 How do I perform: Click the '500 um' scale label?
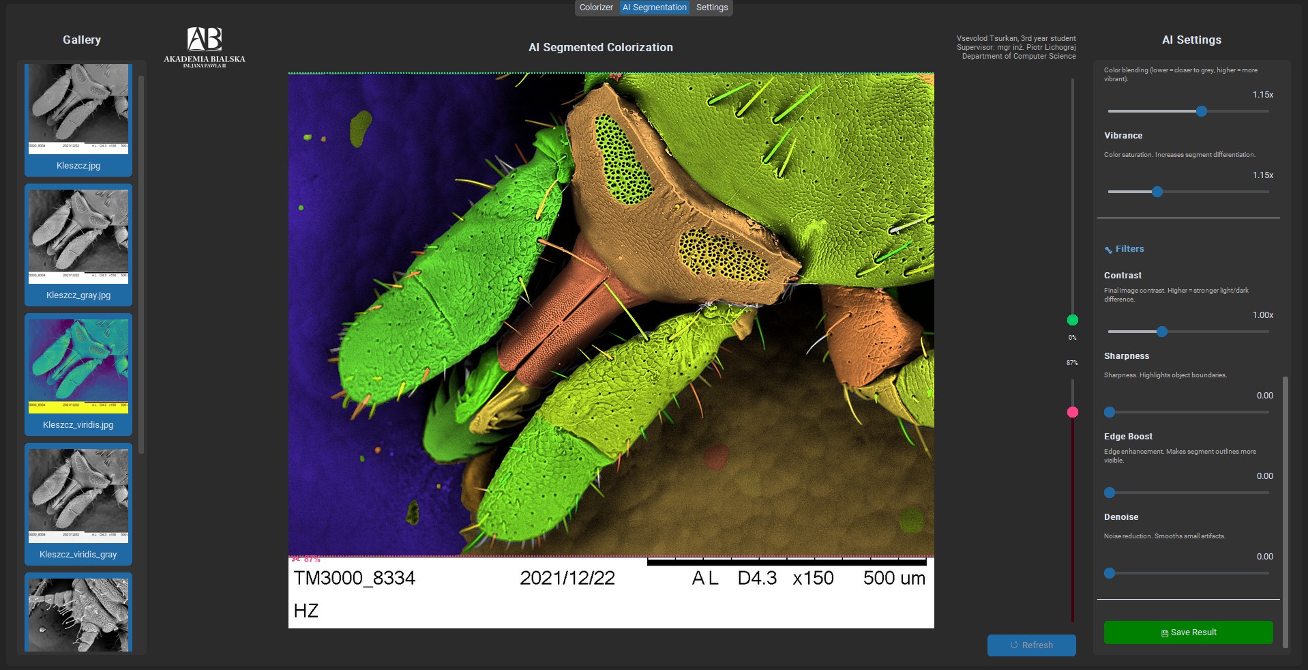pyautogui.click(x=894, y=578)
